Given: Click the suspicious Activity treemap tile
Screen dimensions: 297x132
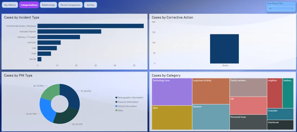Looking at the screenshot, I should (211, 91).
